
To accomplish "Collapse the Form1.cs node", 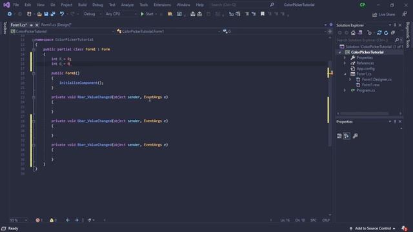I will coord(345,74).
